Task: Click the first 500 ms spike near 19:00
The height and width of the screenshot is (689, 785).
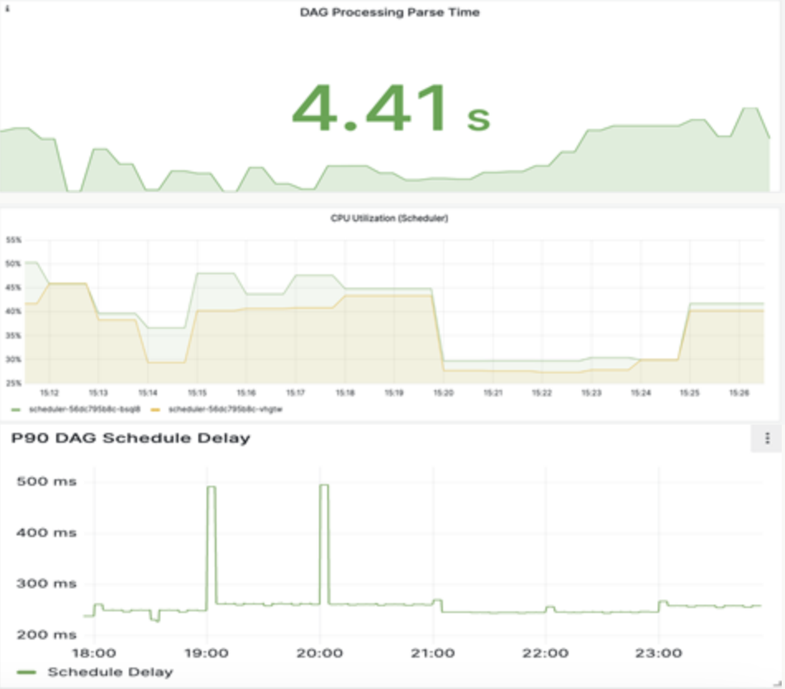Action: point(211,487)
